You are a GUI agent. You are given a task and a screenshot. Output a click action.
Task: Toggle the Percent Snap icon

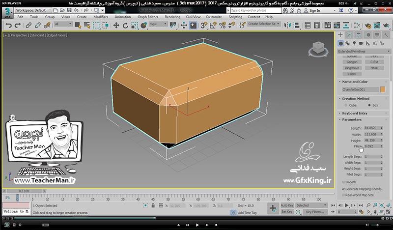pos(223,26)
